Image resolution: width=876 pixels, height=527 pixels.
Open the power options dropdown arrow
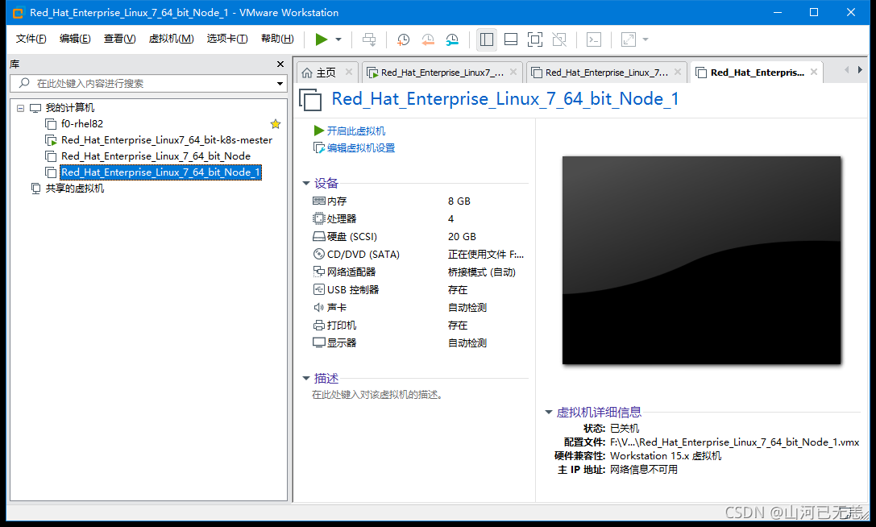coord(338,39)
